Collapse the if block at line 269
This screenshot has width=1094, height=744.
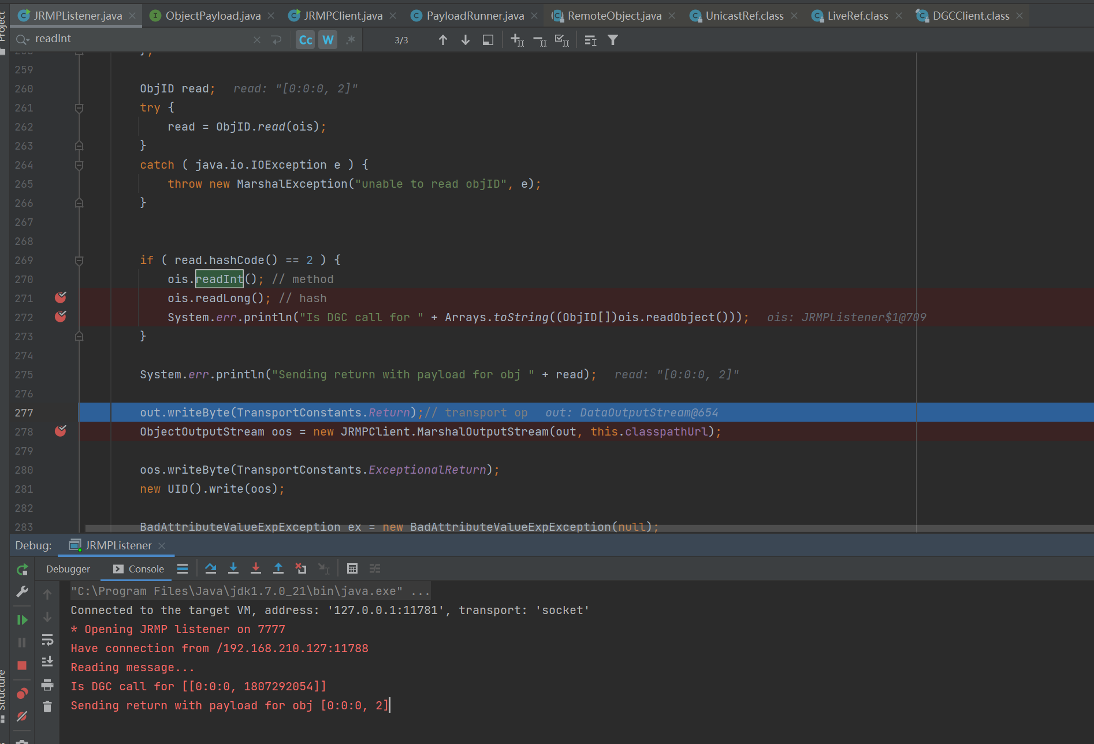click(x=79, y=261)
